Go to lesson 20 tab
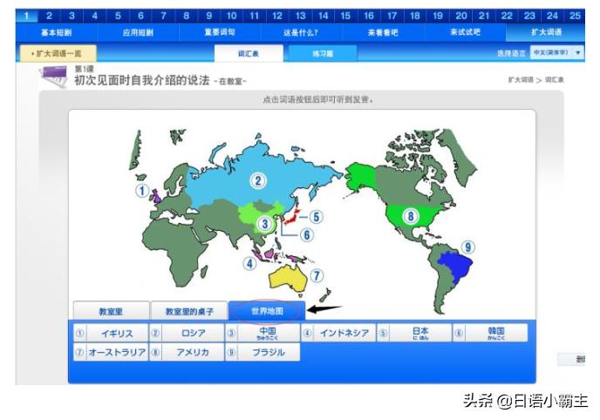This screenshot has width=600, height=420. tap(461, 16)
